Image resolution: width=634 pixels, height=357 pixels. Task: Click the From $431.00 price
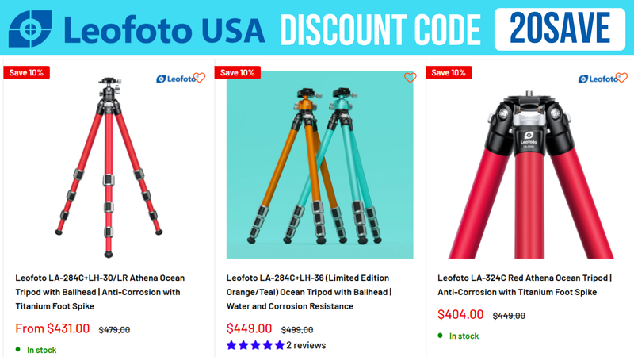(52, 328)
